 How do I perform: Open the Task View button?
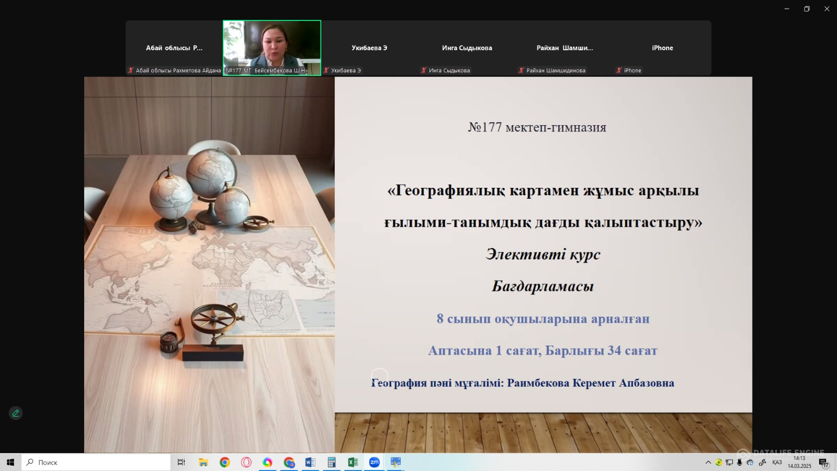[x=182, y=462]
